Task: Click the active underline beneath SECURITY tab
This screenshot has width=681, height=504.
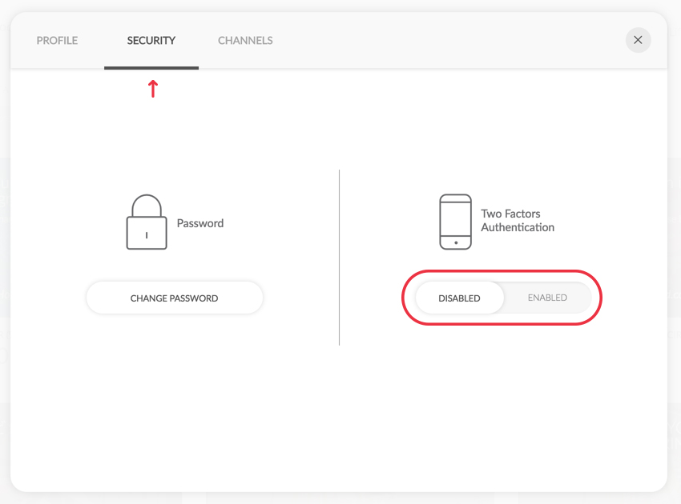Action: pos(151,68)
